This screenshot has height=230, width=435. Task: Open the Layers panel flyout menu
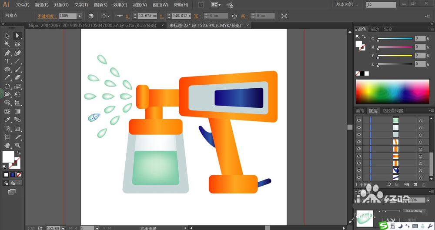click(431, 111)
